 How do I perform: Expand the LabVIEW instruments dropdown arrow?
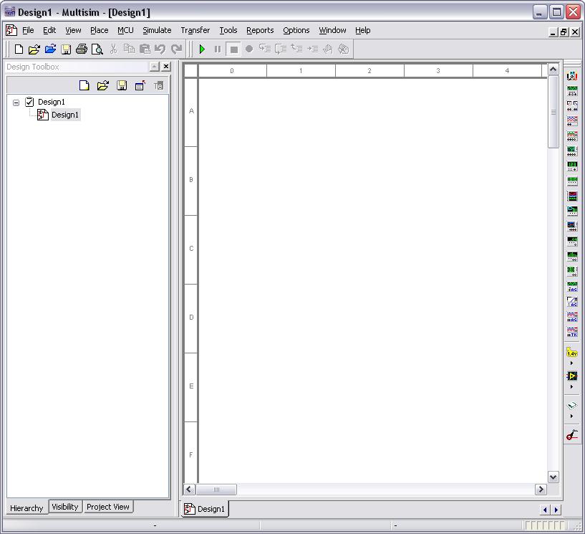tap(572, 387)
